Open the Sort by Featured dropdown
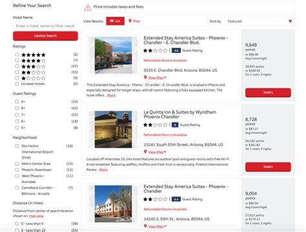Viewport: 306px width, 232px height. 260,21
